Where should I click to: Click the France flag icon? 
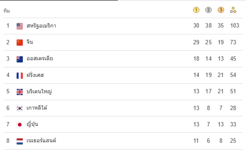pos(20,75)
